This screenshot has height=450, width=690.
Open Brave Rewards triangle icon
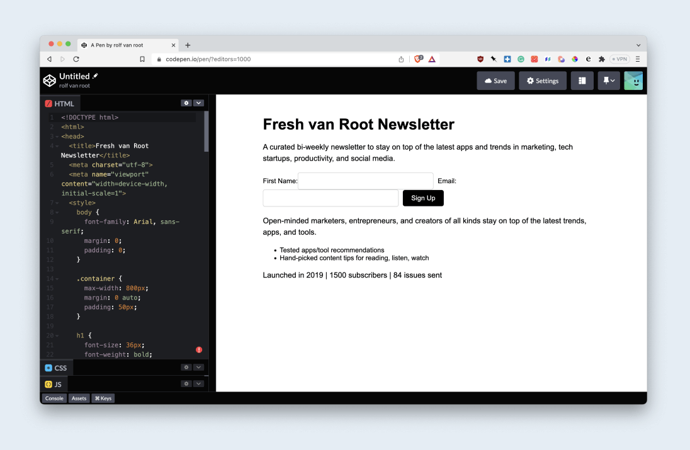pyautogui.click(x=432, y=59)
